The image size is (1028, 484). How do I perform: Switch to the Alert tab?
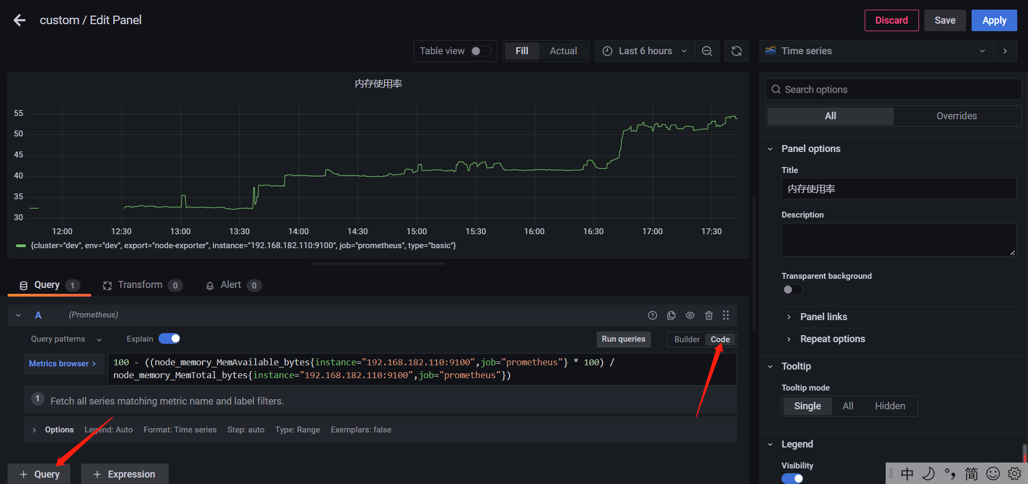[x=234, y=285]
